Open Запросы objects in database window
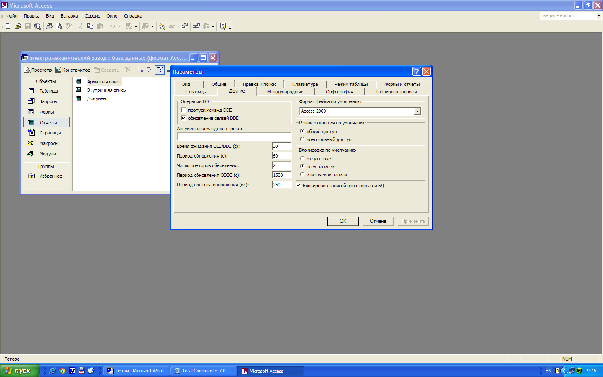Screen dimensions: 603x377 [46, 101]
